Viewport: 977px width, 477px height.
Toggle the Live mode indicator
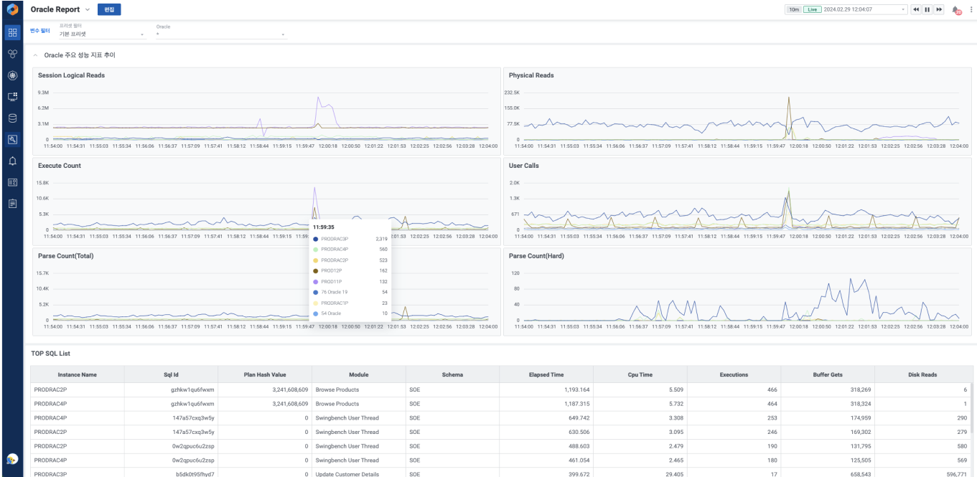(x=812, y=9)
